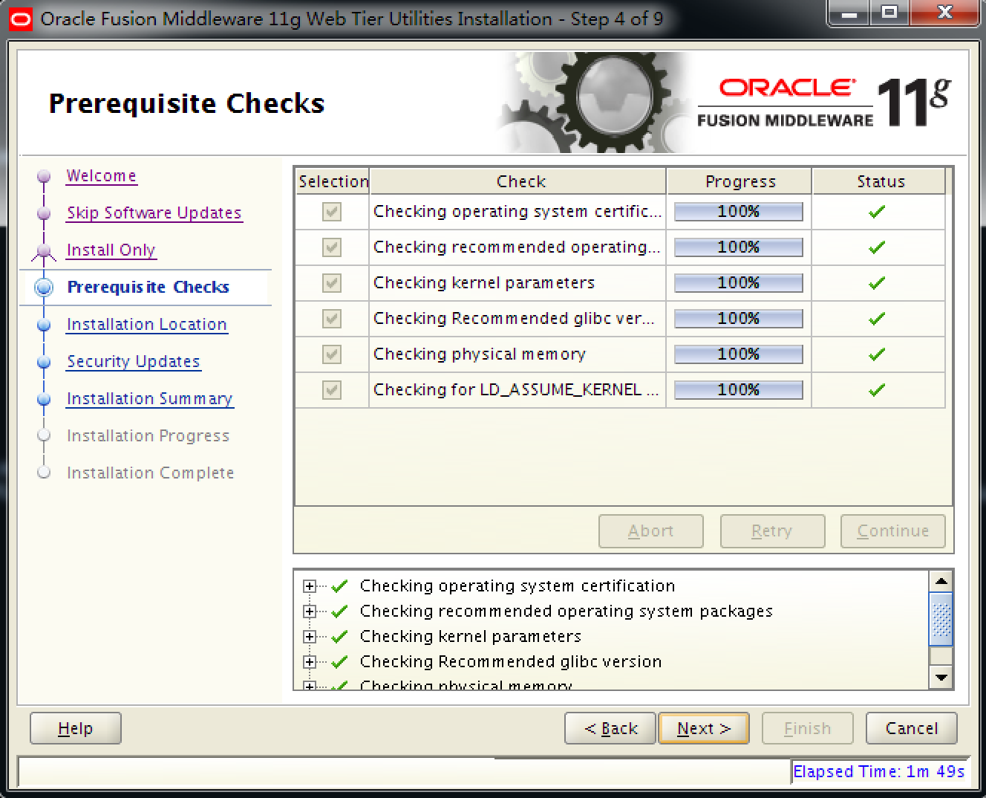This screenshot has height=798, width=986.
Task: Click checkmark icon beside operating system certification tree node
Action: point(340,586)
